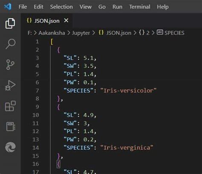Image resolution: width=202 pixels, height=174 pixels.
Task: Click line number 16 in gutter
Action: 36,164
